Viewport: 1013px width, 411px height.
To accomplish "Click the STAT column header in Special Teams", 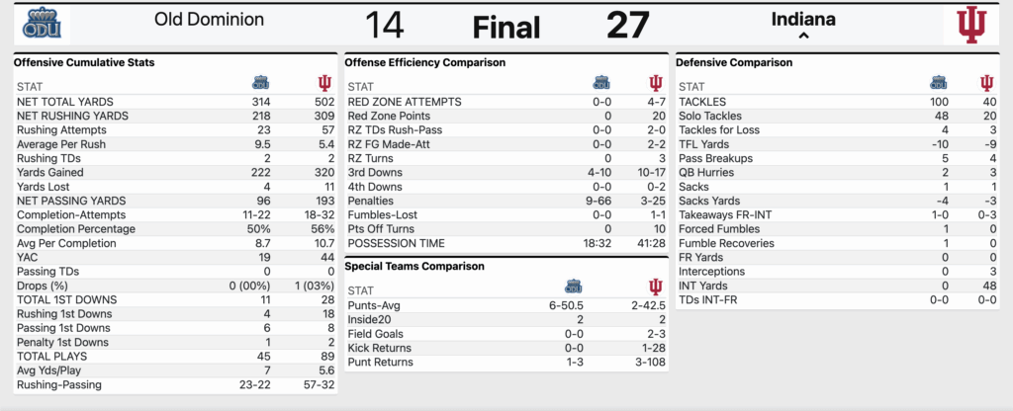I will pos(361,289).
